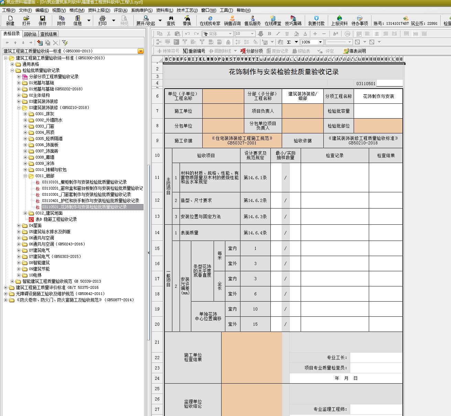Viewport: 451px width, 416px height.
Task: Open 在线找专家 online expert
Action: pos(210,21)
